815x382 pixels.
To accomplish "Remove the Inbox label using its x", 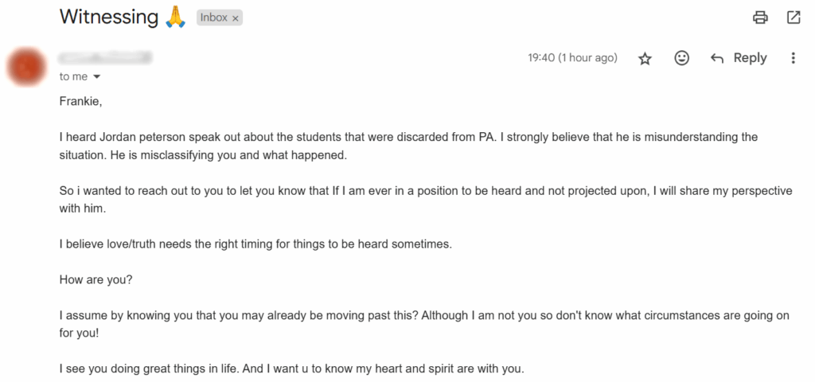I will [x=236, y=18].
